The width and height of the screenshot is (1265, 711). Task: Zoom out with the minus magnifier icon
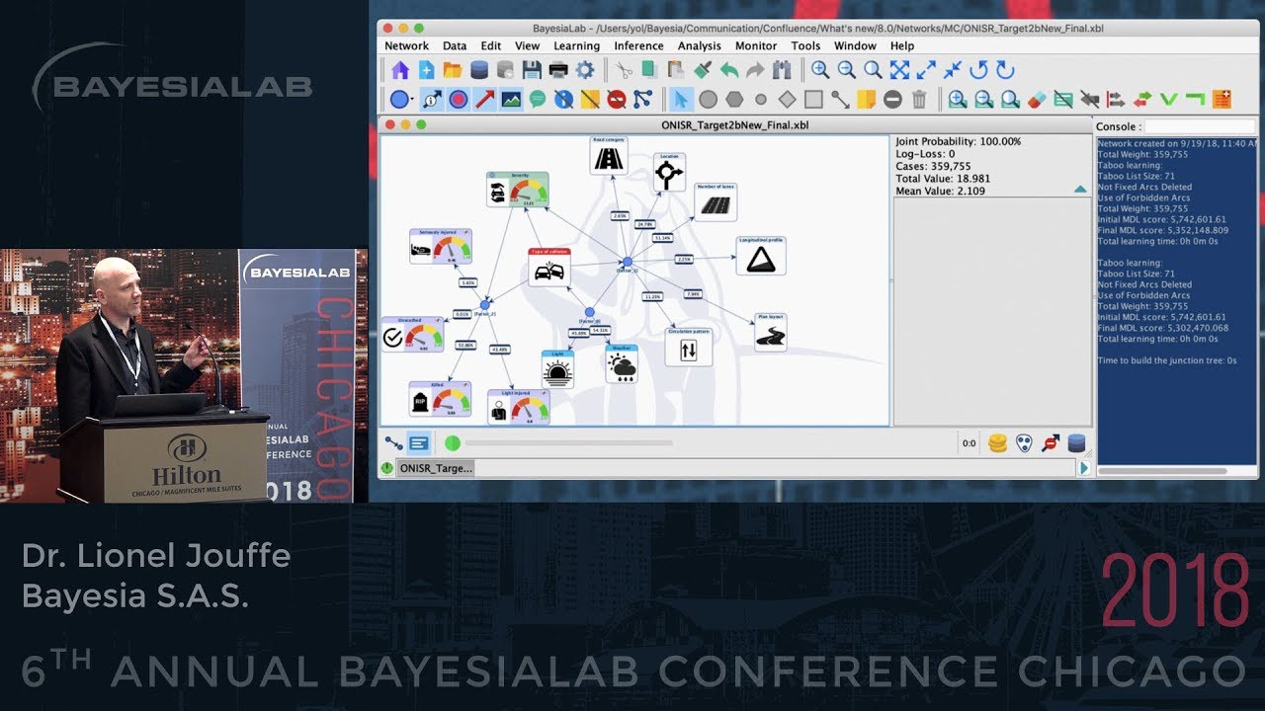click(847, 70)
